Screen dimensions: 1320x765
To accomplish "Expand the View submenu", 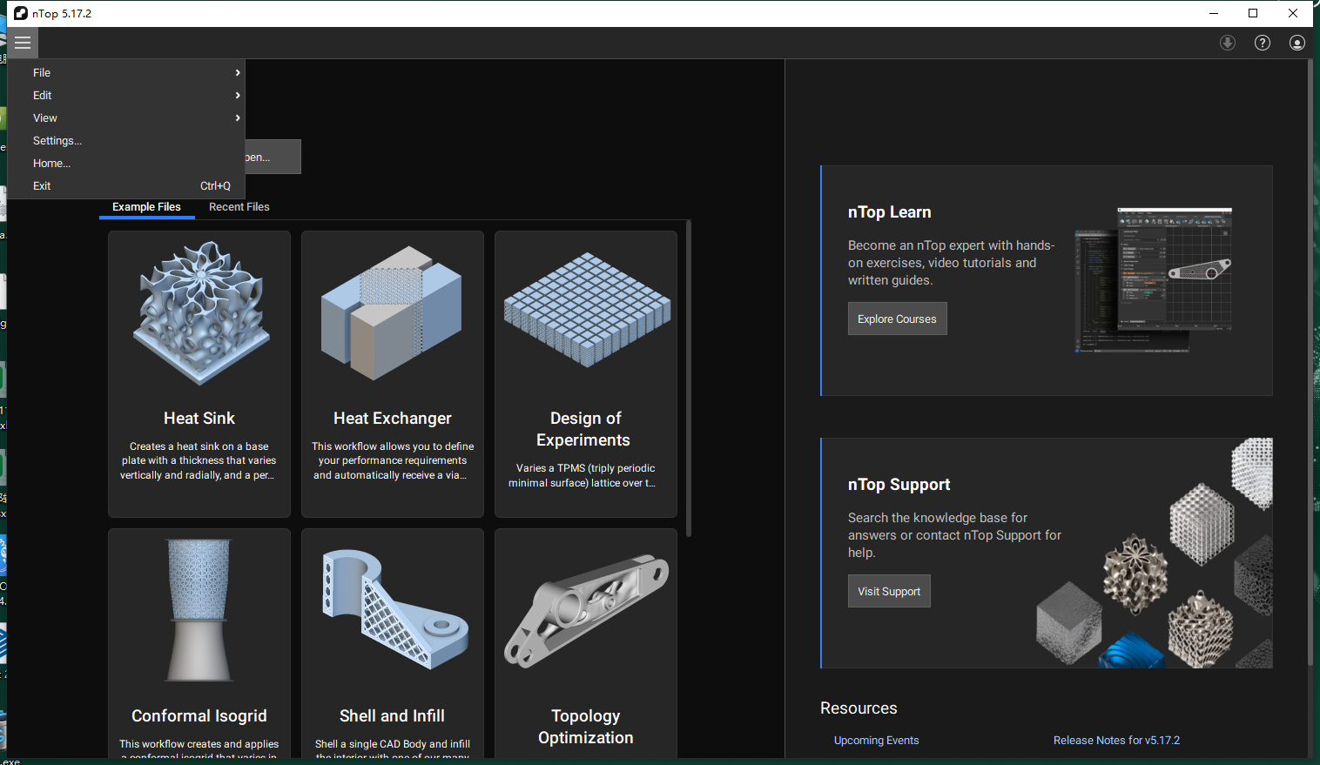I will click(126, 118).
